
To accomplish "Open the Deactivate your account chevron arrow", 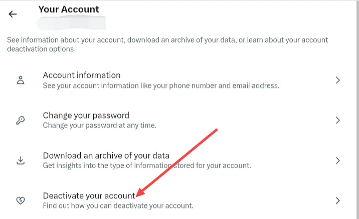I will [x=338, y=200].
